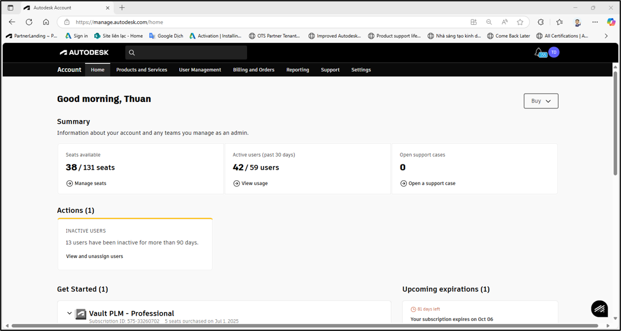
Task: Click the browser refresh icon
Action: pos(29,22)
